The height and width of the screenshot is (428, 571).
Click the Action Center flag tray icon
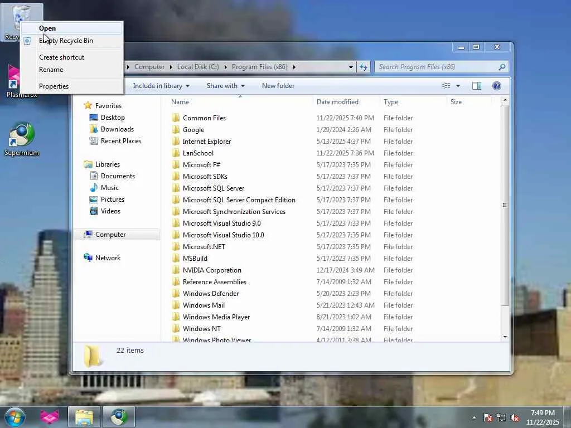(488, 418)
